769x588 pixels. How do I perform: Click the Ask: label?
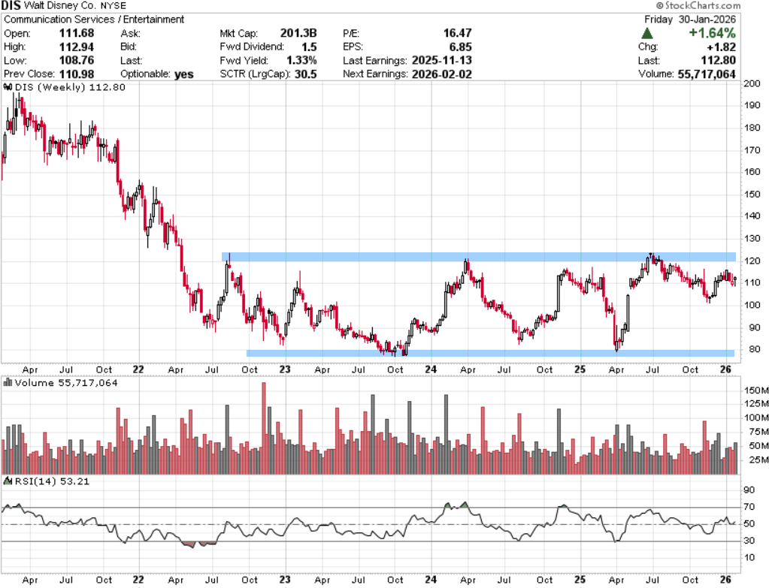(x=131, y=33)
